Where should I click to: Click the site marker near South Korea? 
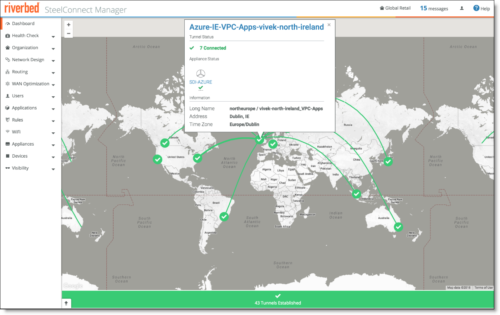tap(388, 162)
